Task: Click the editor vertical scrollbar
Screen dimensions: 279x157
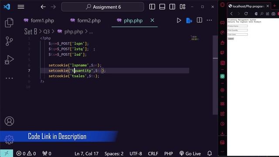Action: pos(215,75)
